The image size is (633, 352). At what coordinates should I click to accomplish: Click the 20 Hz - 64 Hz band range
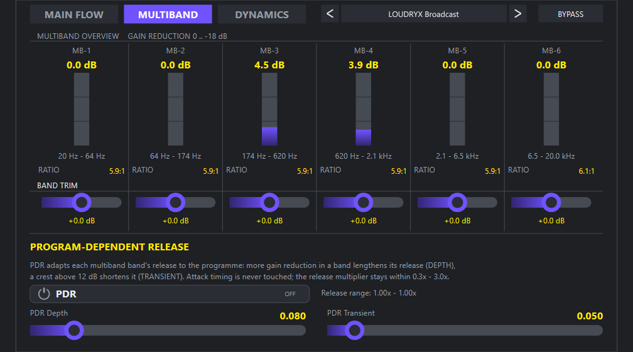[82, 156]
